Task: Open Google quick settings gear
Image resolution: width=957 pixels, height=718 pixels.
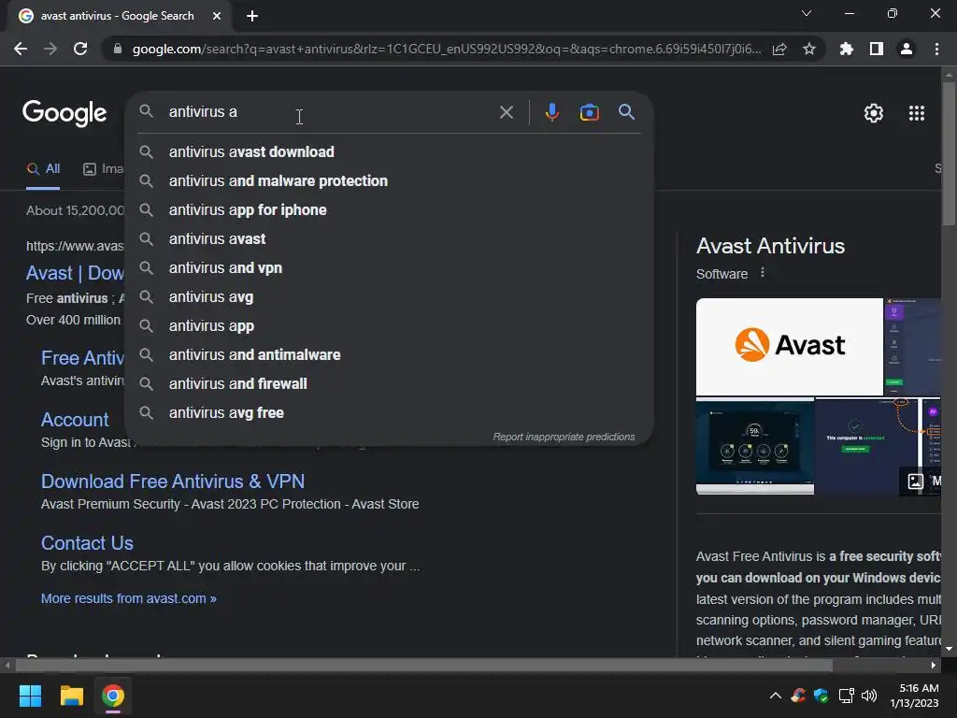Action: (x=874, y=113)
